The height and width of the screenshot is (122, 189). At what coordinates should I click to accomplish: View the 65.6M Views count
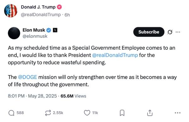[74, 96]
